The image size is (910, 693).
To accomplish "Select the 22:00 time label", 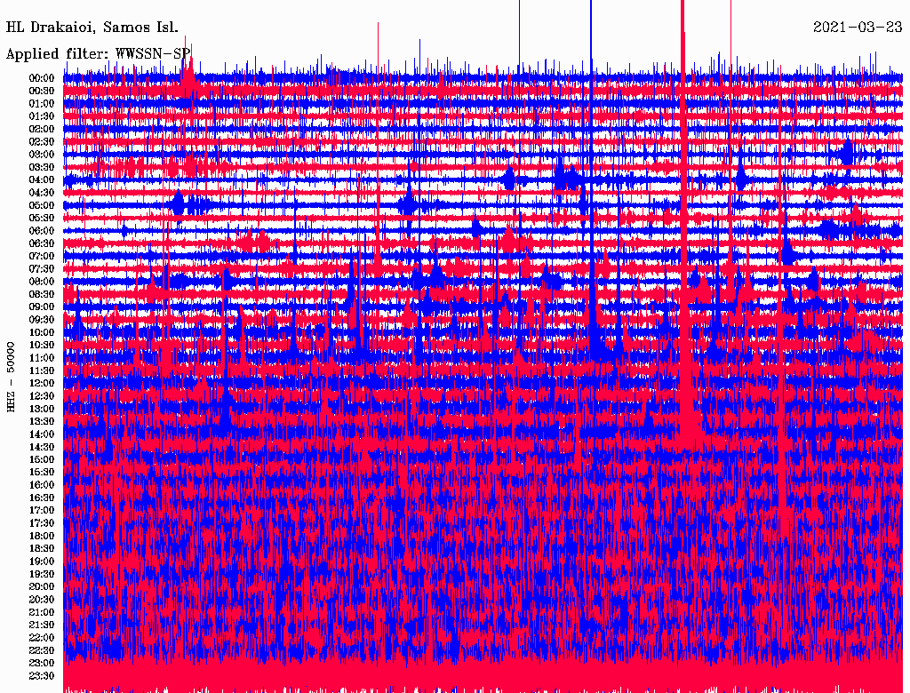I will [x=42, y=638].
